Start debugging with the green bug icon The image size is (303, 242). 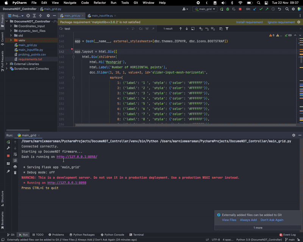pyautogui.click(x=228, y=9)
